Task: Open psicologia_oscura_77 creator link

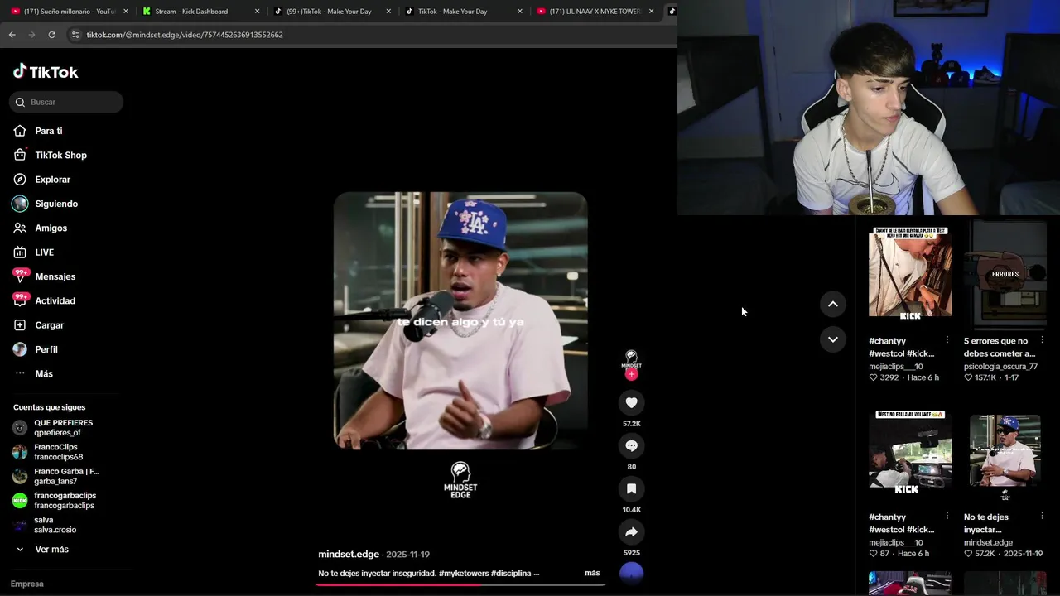Action: tap(1000, 366)
